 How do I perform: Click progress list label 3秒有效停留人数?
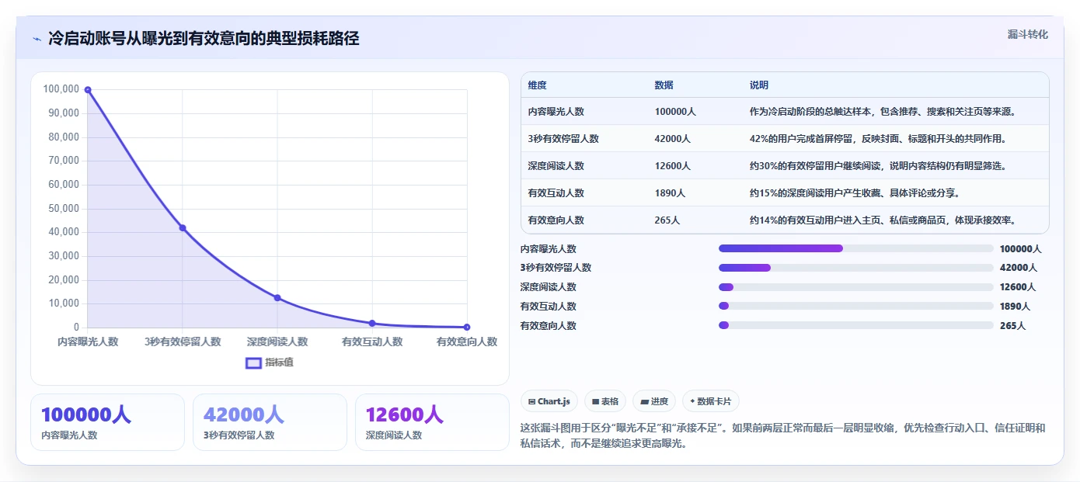[x=556, y=268]
